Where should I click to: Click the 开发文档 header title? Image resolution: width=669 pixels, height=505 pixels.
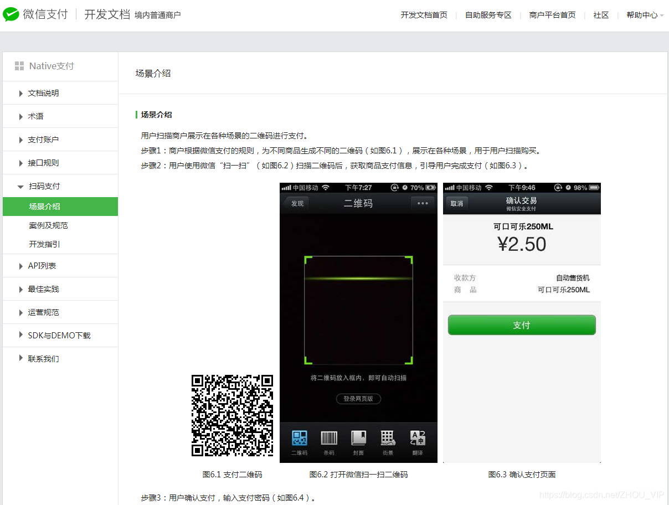[107, 14]
